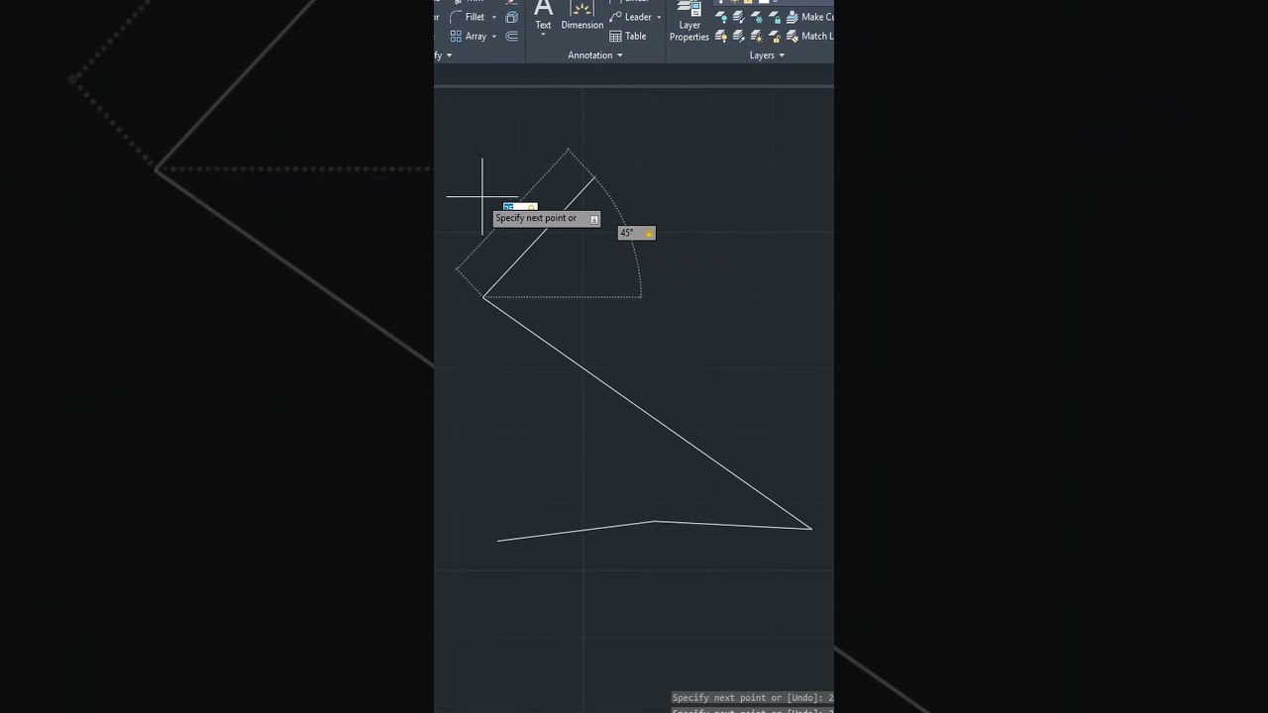Click Match Layer button
The height and width of the screenshot is (713, 1268).
(810, 36)
